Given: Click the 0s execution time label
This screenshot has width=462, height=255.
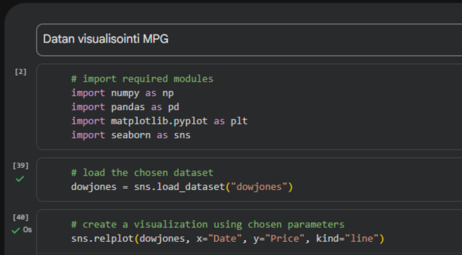Looking at the screenshot, I should [x=28, y=230].
